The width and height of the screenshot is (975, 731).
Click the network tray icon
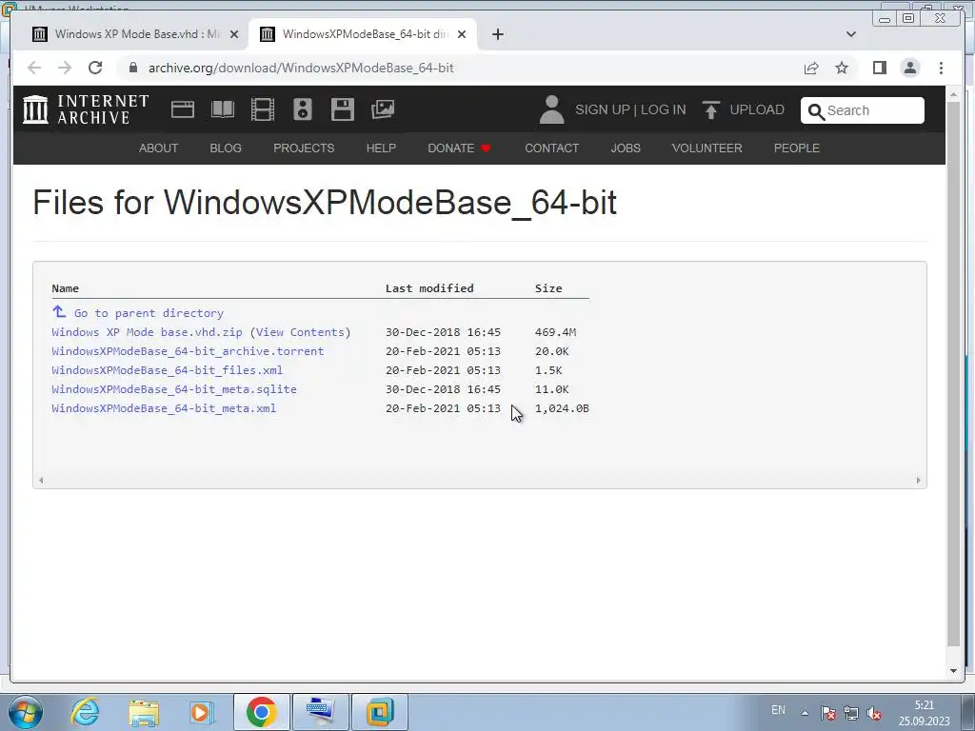pyautogui.click(x=850, y=713)
